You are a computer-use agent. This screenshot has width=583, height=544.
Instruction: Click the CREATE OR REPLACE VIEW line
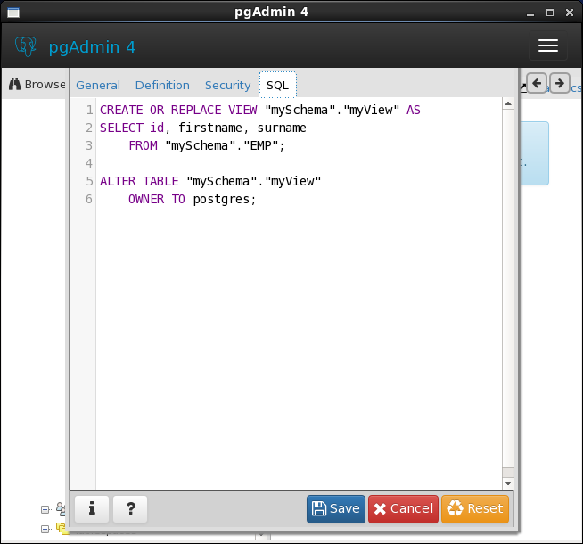(260, 110)
